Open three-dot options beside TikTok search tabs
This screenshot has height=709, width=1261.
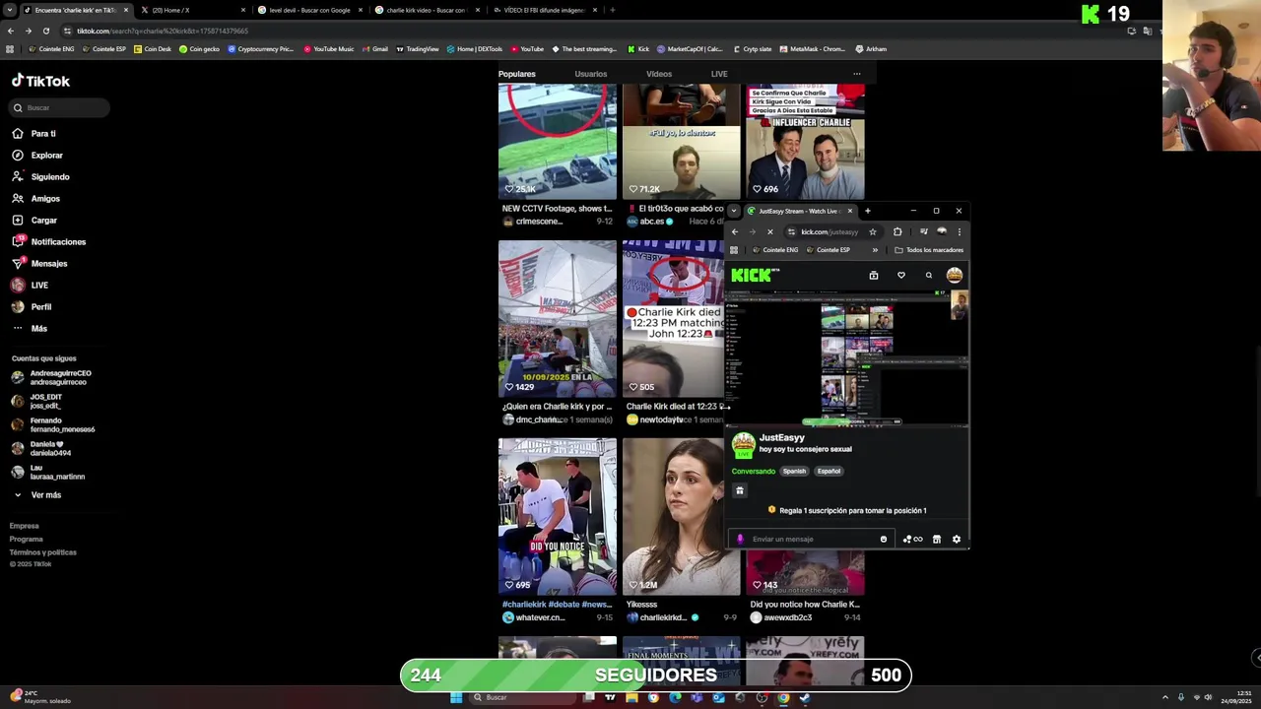[x=856, y=74]
